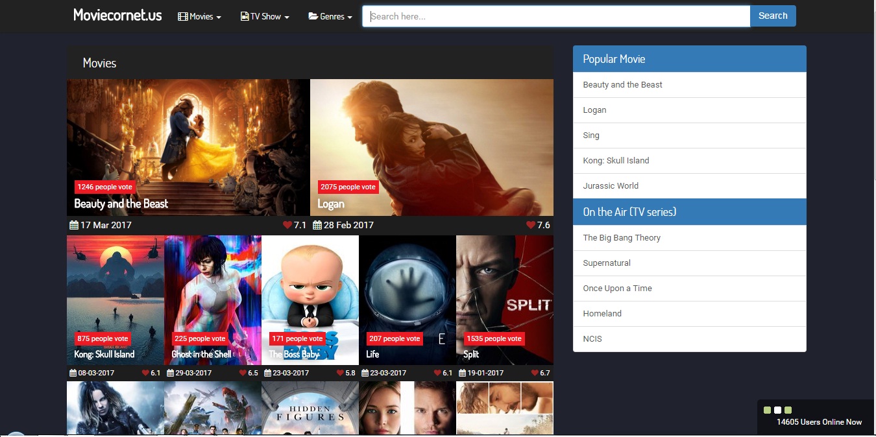Click the Popular Movie panel header
This screenshot has height=437, width=876.
tap(690, 59)
